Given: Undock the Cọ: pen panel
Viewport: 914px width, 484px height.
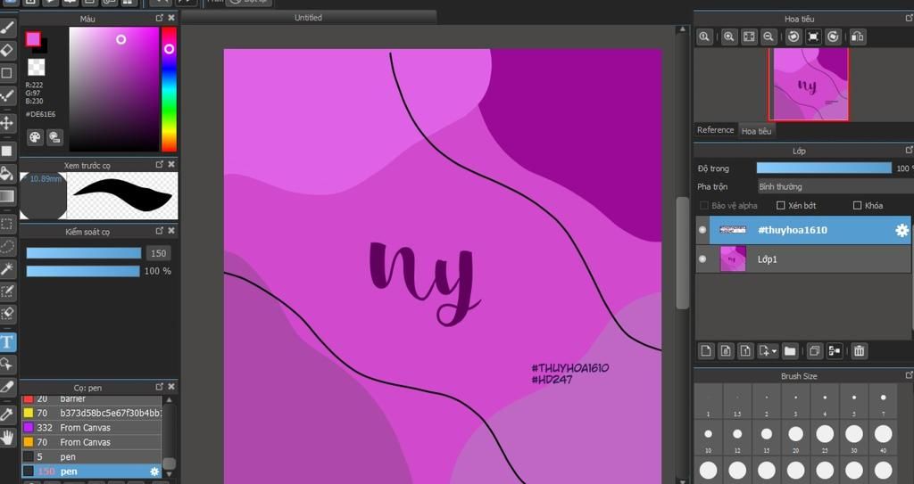Looking at the screenshot, I should pyautogui.click(x=160, y=387).
